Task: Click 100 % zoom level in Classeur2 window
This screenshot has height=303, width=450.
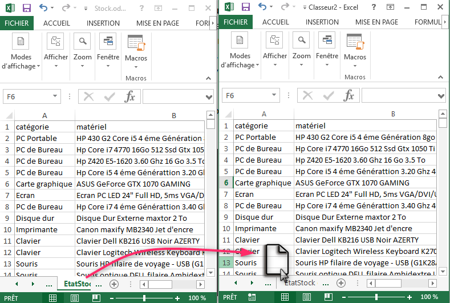Action: 429,297
